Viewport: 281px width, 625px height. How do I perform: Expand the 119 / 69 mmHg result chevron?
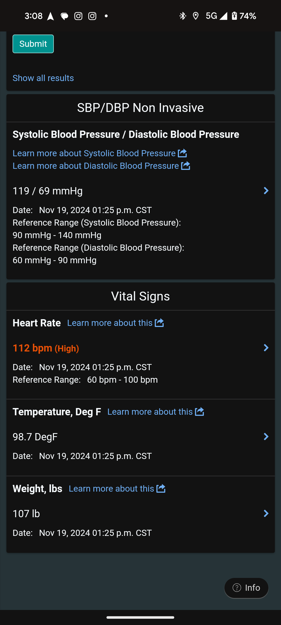(x=266, y=191)
